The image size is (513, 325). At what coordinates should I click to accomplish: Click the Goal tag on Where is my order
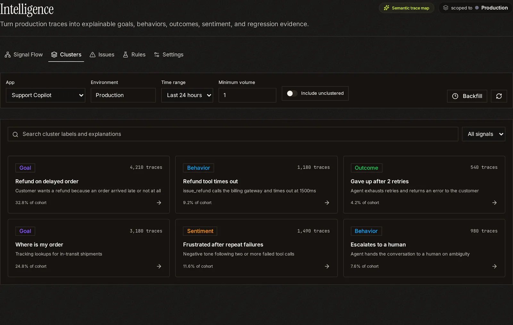pyautogui.click(x=25, y=231)
